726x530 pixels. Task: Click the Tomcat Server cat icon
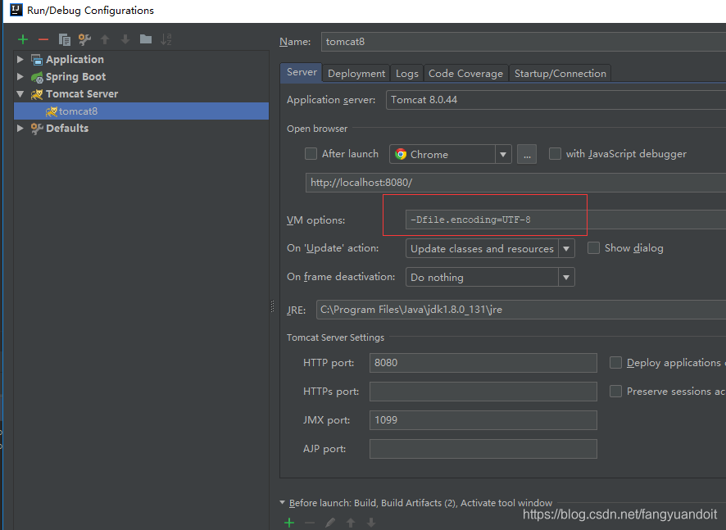point(37,94)
